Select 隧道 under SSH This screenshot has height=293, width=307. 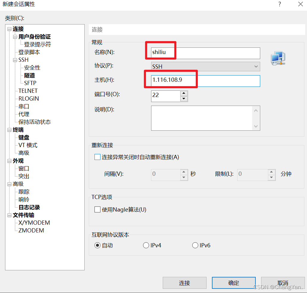point(30,75)
